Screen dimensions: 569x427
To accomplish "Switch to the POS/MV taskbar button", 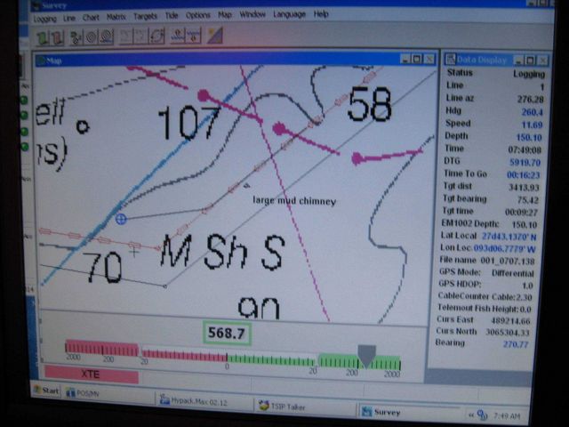I will click(x=108, y=393).
